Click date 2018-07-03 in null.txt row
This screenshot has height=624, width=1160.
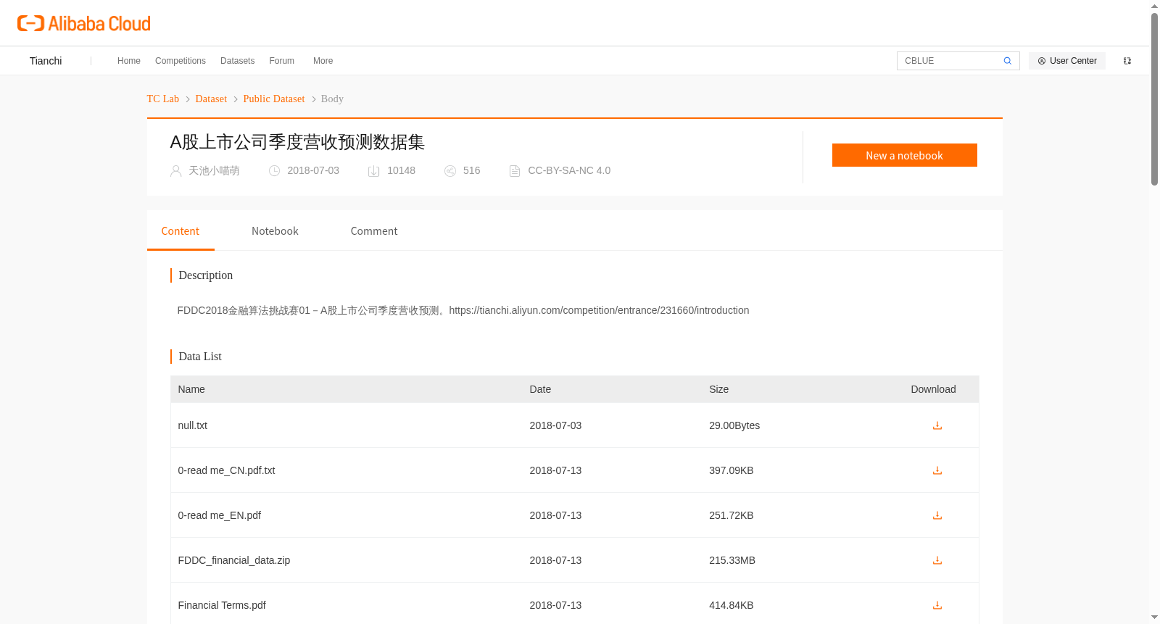pos(555,425)
